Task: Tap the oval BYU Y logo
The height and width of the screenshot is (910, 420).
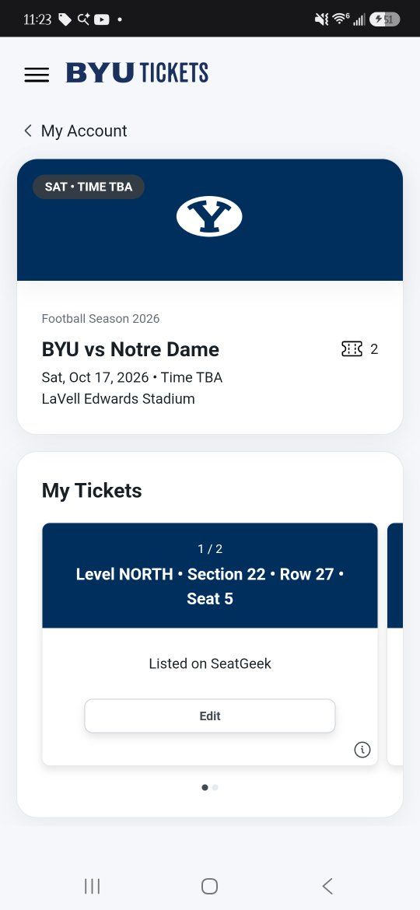Action: tap(209, 216)
